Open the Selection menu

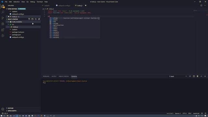(x=17, y=2)
